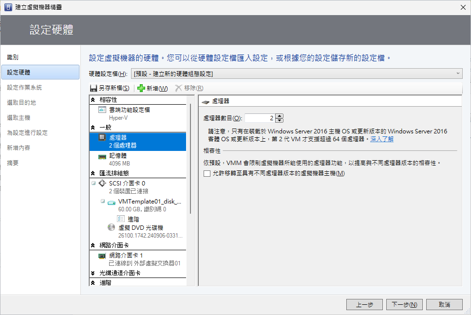The height and width of the screenshot is (315, 471).
Task: Click the 虛擬 DVD 光碟機 disc icon
Action: pos(112,228)
